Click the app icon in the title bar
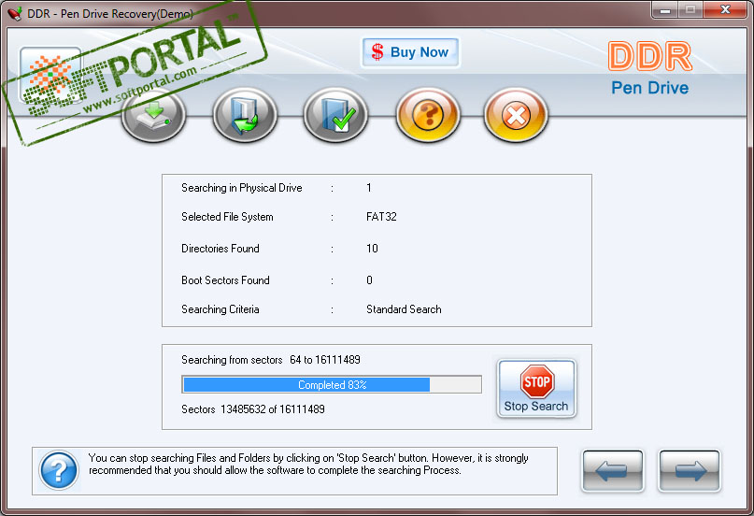754x516 pixels. point(14,13)
